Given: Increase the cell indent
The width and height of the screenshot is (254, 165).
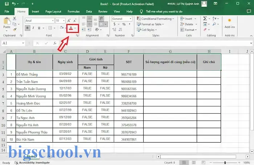Looking at the screenshot, I should (x=89, y=30).
